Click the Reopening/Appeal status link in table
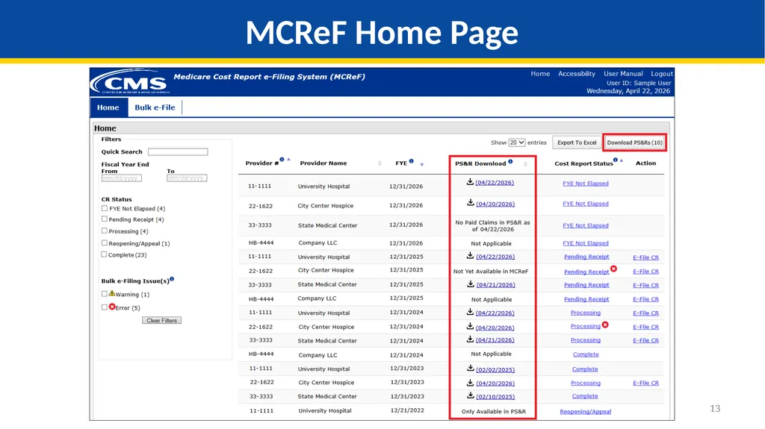 coord(586,411)
